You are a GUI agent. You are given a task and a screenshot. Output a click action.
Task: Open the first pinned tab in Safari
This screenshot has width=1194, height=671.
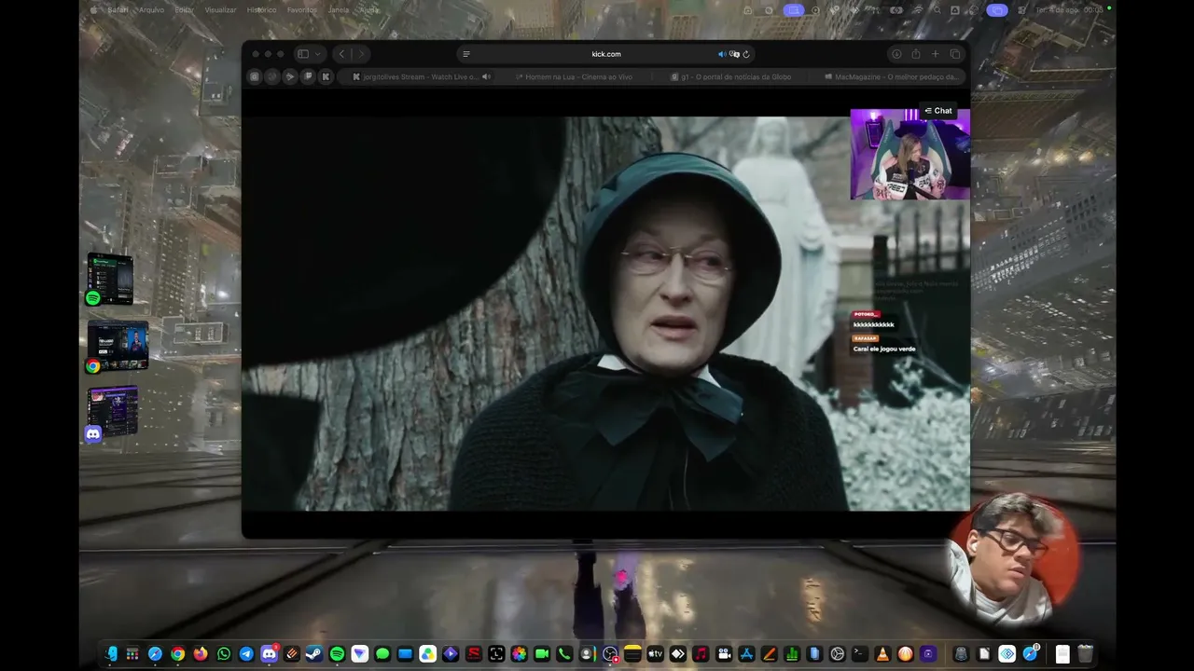(254, 76)
